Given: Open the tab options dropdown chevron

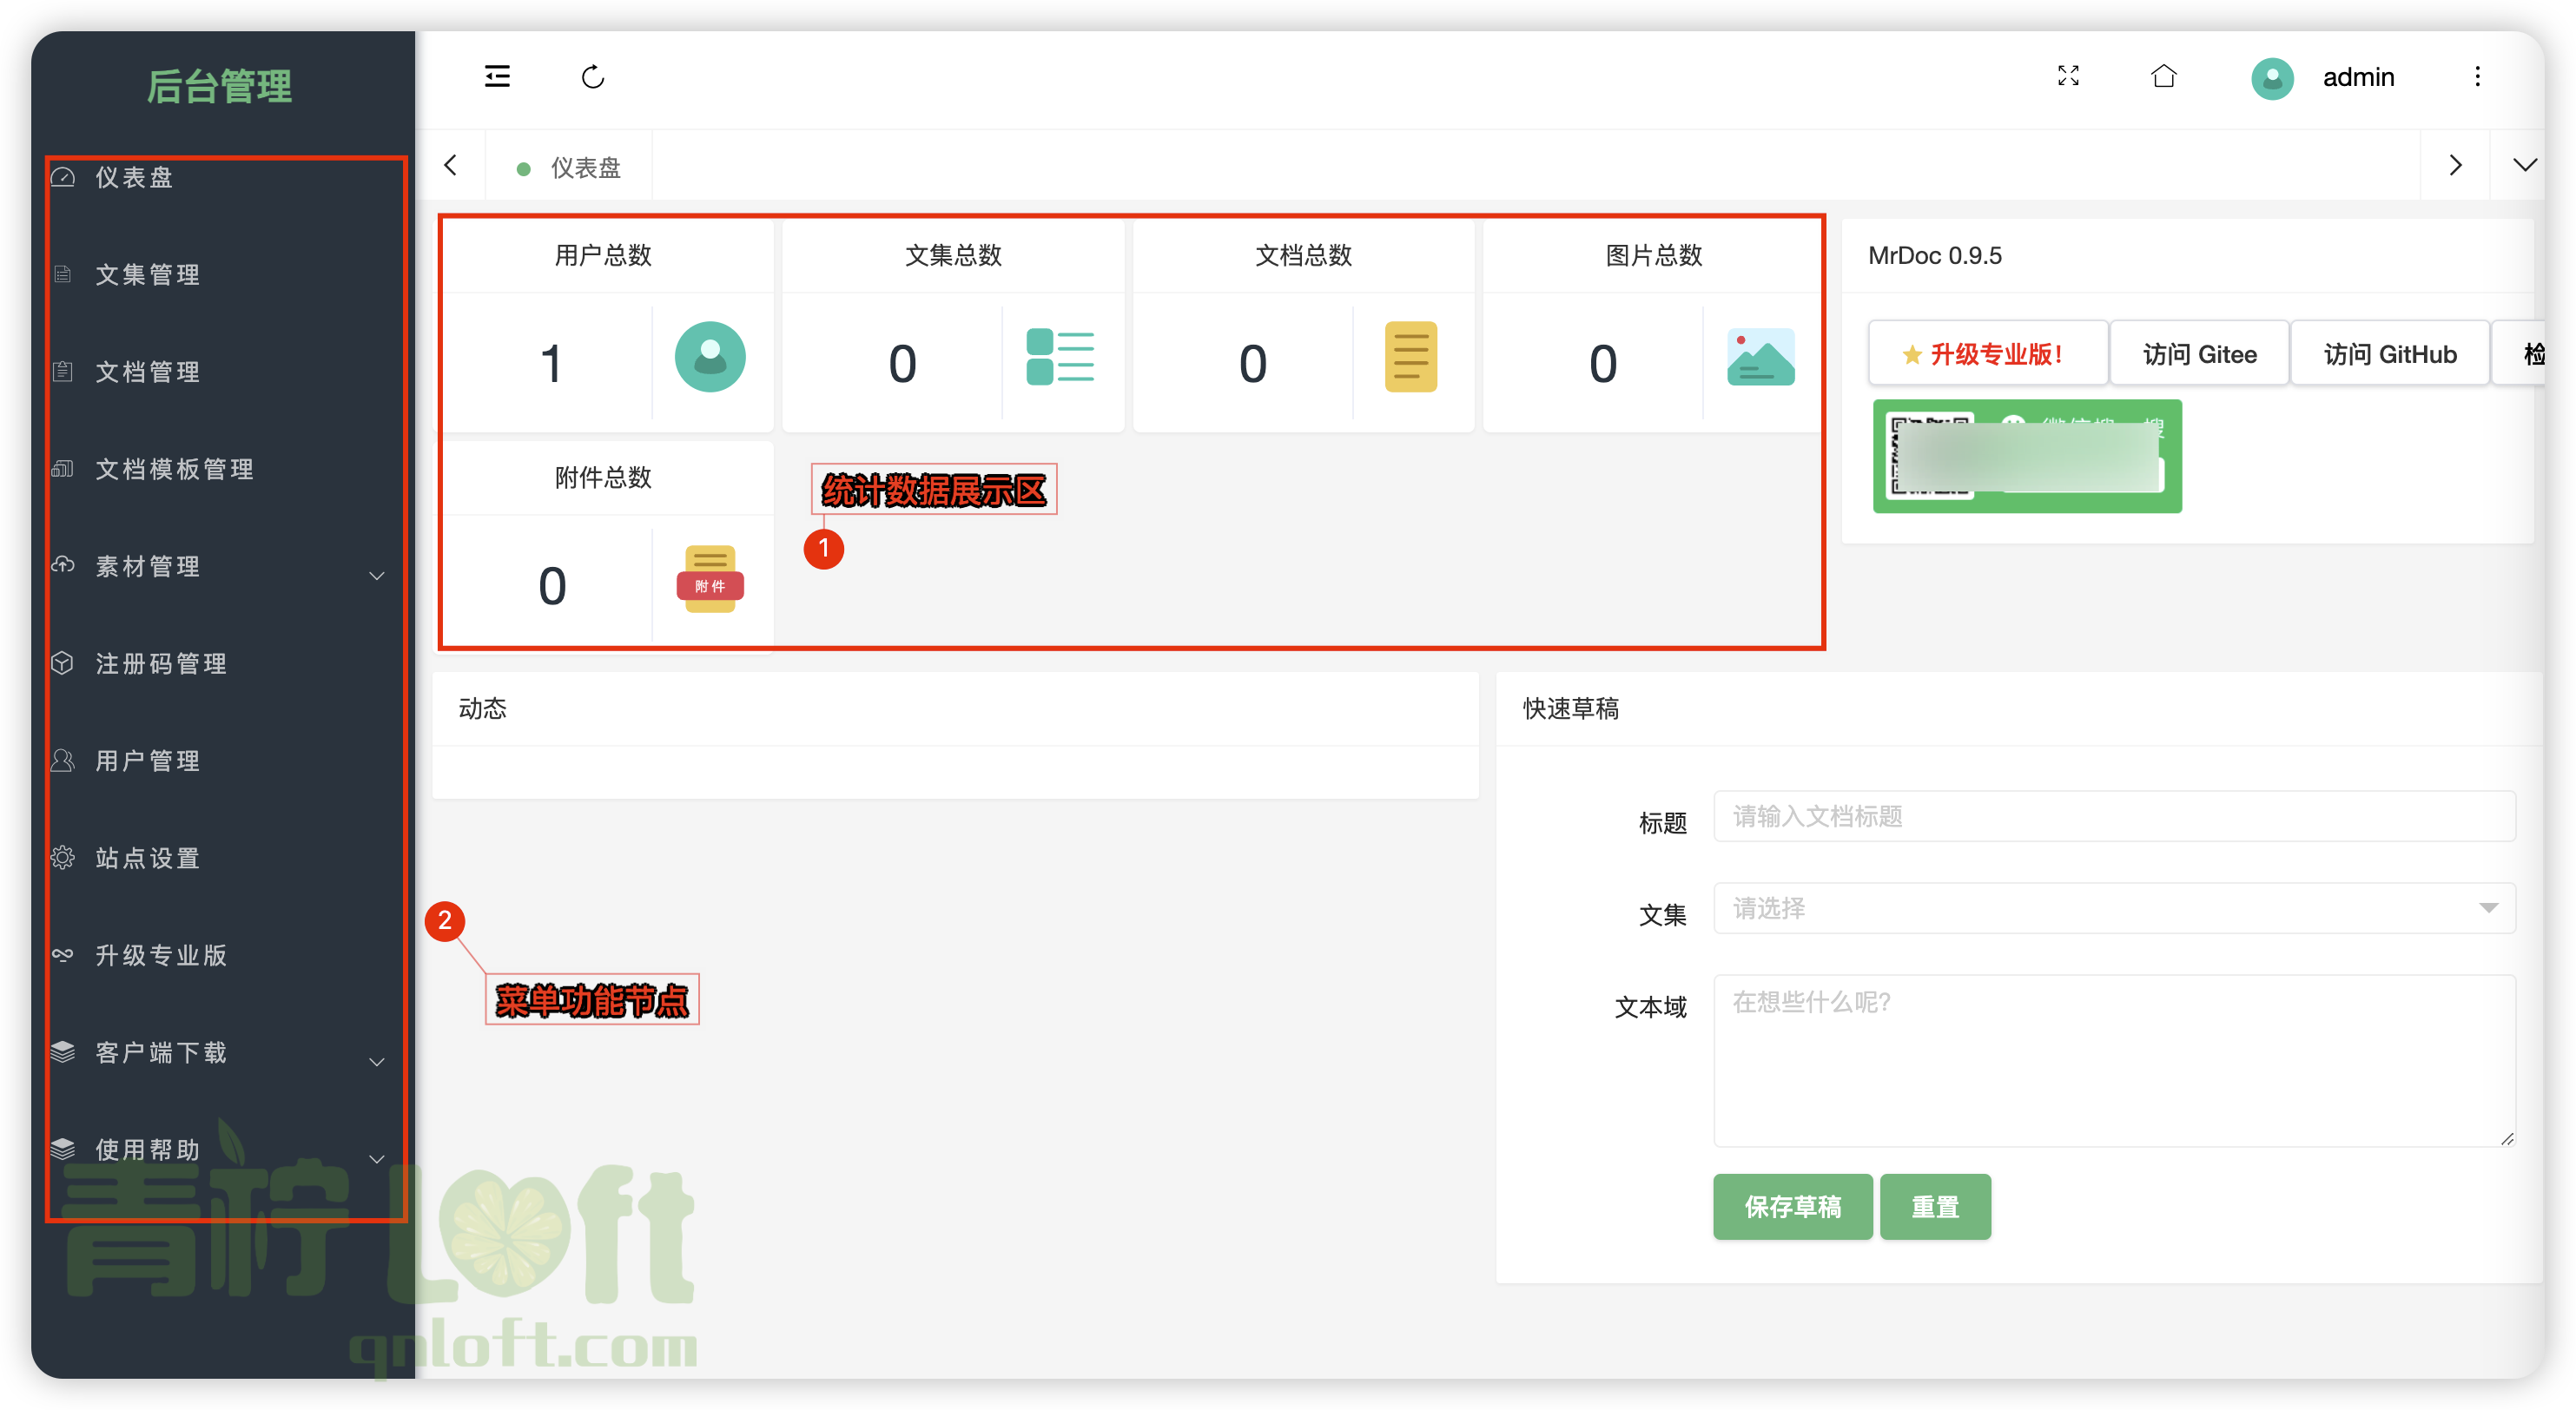Looking at the screenshot, I should tap(2525, 165).
